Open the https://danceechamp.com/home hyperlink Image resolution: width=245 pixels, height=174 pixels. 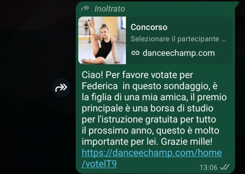coord(152,153)
